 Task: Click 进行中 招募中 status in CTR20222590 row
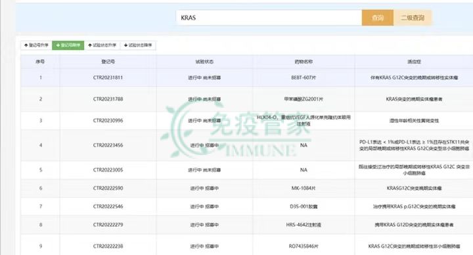pyautogui.click(x=204, y=188)
